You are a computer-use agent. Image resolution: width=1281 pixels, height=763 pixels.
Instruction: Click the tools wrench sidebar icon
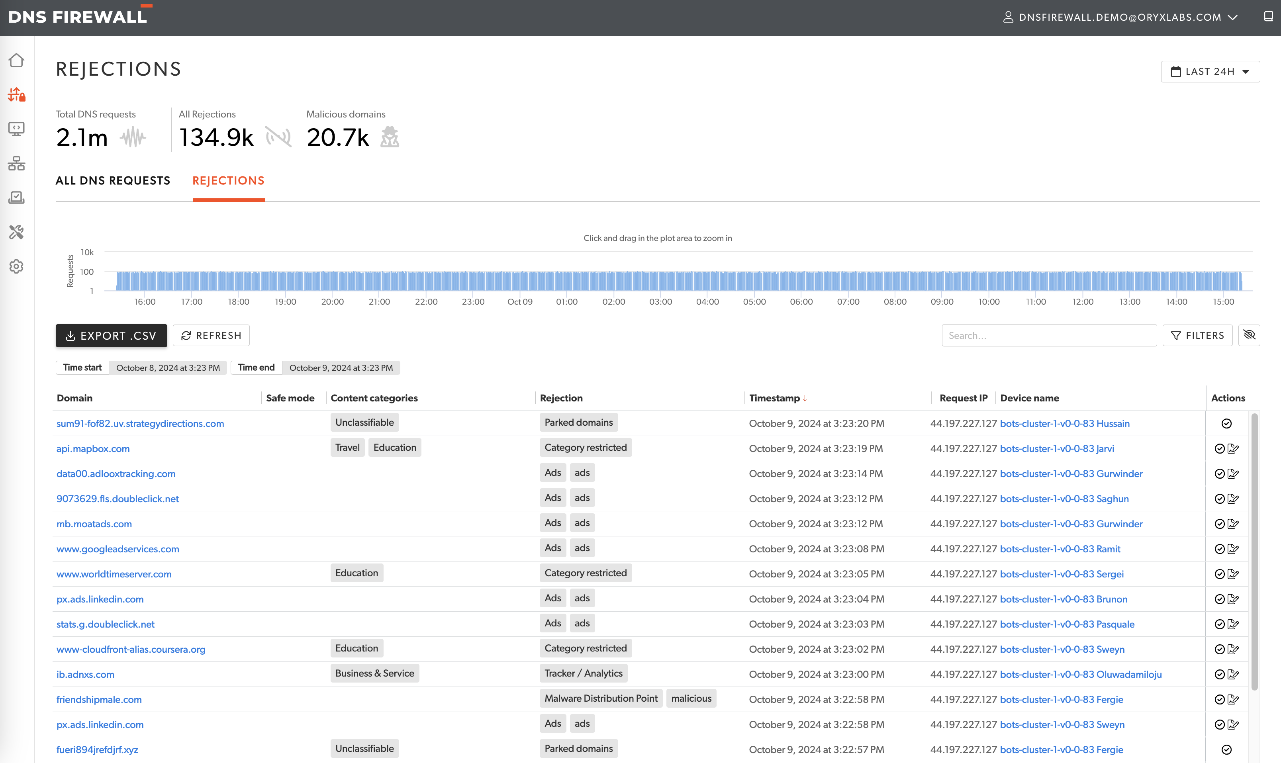[x=16, y=233]
